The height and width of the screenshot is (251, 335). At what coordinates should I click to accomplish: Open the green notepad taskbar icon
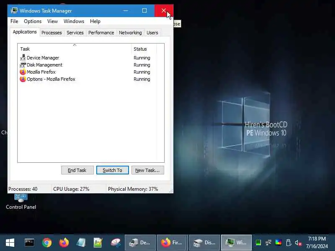coord(98,243)
